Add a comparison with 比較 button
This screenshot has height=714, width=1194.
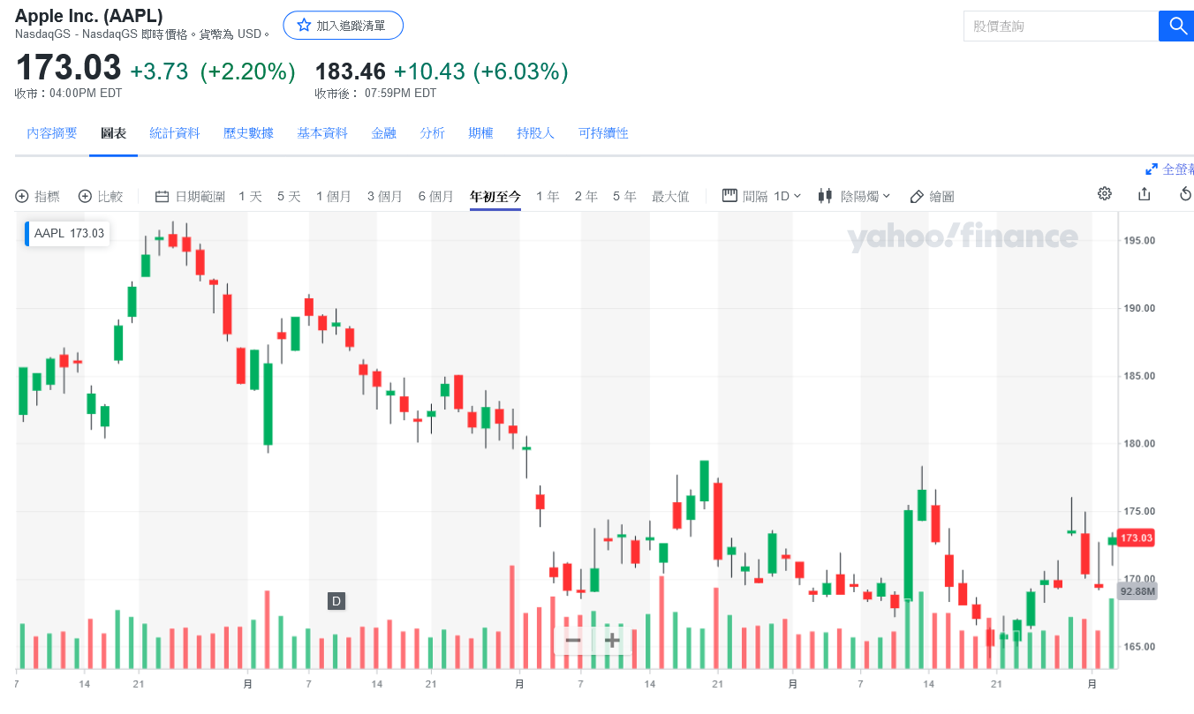(x=101, y=196)
